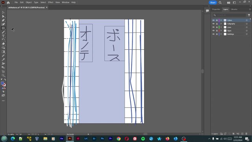This screenshot has width=252, height=142.
Task: Click the delete layer trash icon
Action: [246, 134]
